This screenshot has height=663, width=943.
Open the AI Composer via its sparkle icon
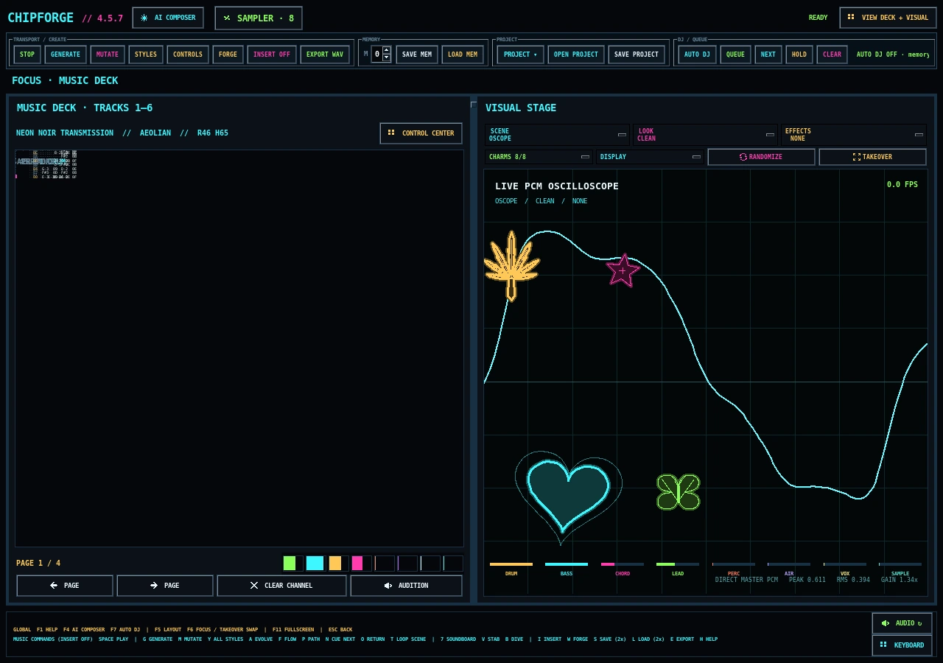coord(144,18)
